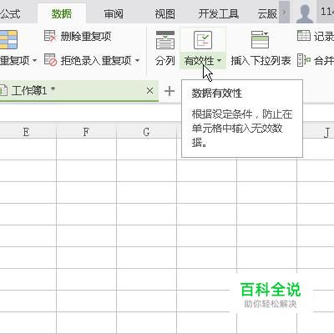The height and width of the screenshot is (334, 334).
Task: Open the 视图 tab
Action: point(165,14)
